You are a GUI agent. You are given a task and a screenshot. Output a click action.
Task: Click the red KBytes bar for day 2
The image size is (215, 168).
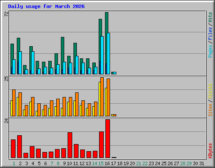(19, 147)
